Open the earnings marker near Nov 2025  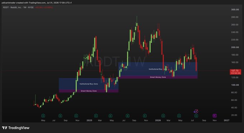click(x=145, y=116)
